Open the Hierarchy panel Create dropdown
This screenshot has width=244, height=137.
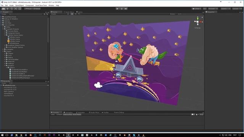click(x=4, y=83)
